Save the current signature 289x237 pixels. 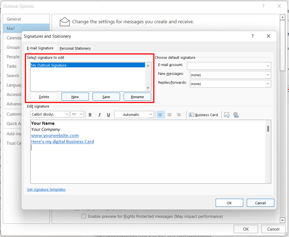[x=106, y=97]
